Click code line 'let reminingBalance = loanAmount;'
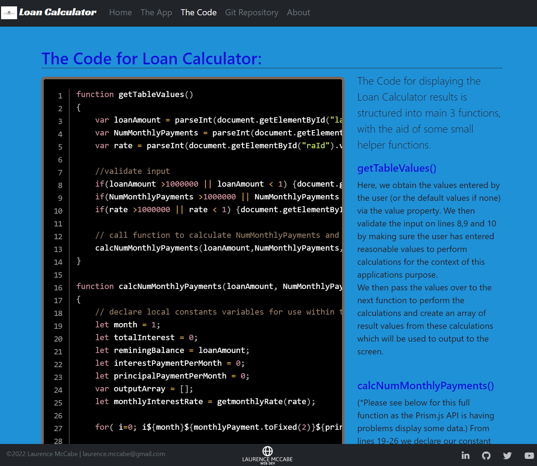537x466 pixels. coord(172,350)
